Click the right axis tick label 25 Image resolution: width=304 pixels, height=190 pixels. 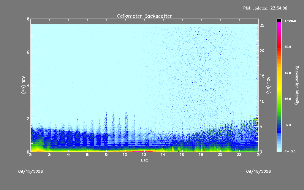coord(262,25)
